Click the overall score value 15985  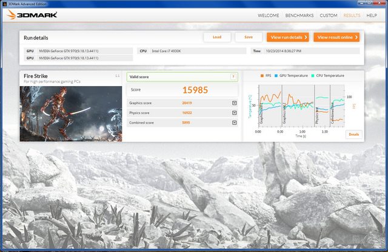[195, 90]
